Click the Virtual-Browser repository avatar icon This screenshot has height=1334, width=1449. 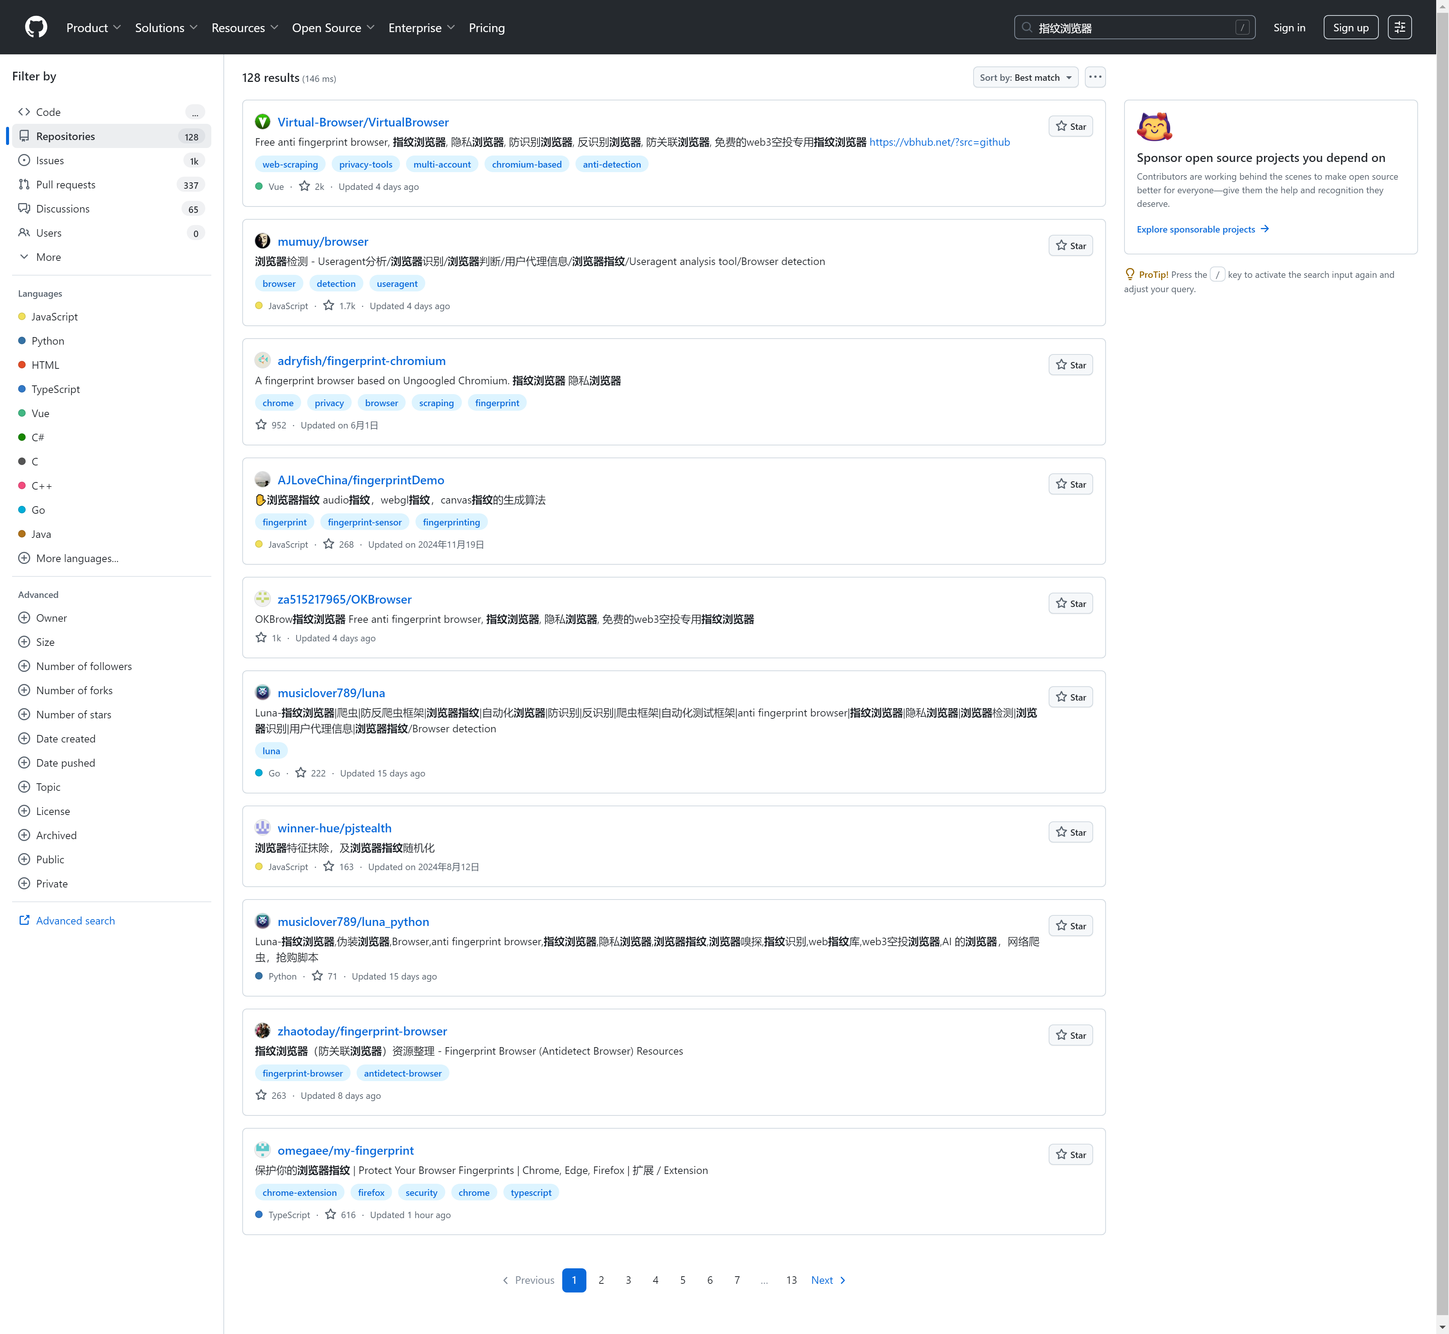263,122
